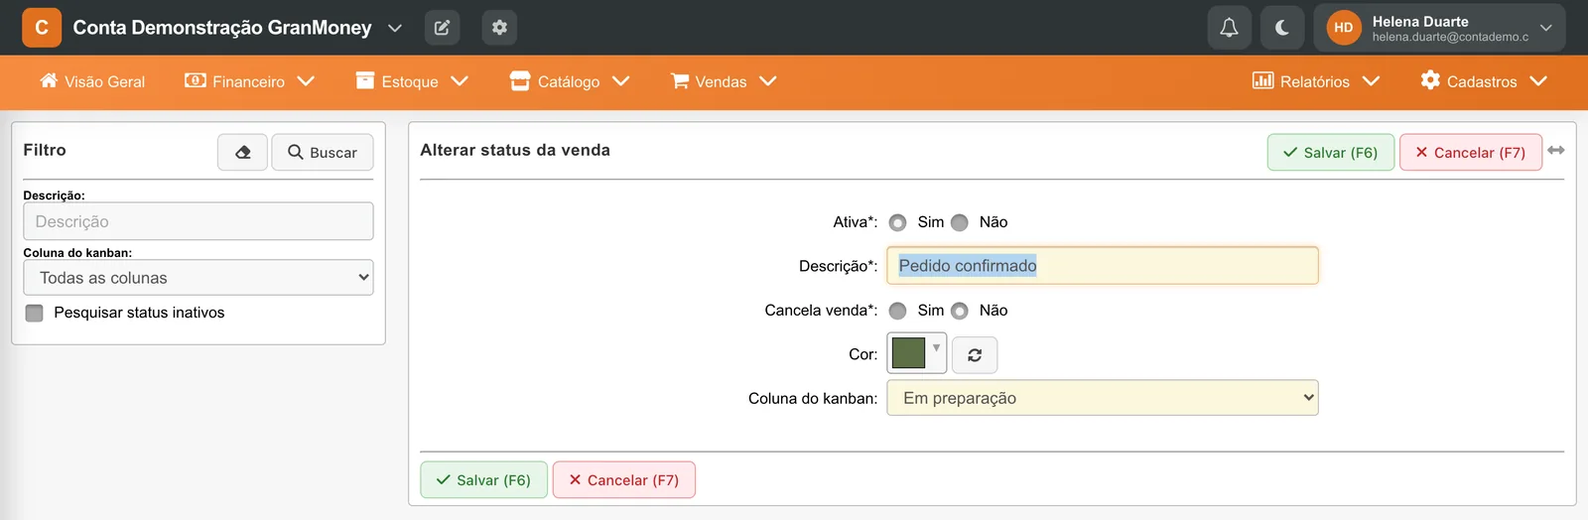1588x520 pixels.
Task: Click the store icon beside Catálogo
Action: (x=520, y=80)
